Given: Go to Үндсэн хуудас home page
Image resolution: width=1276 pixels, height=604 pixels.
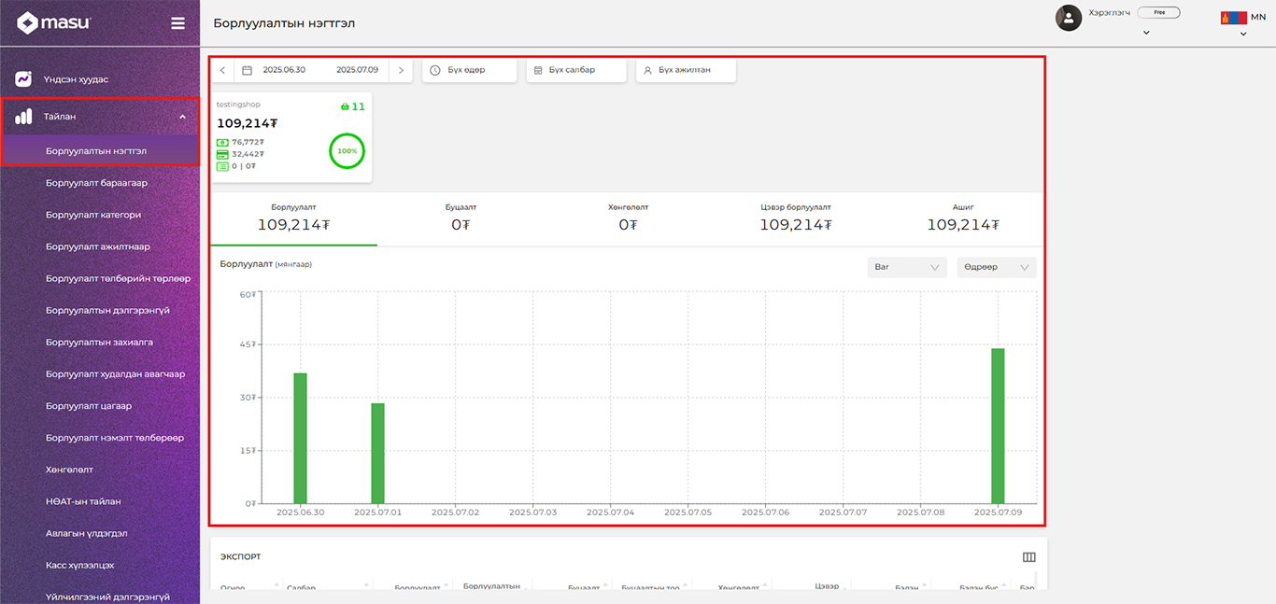Looking at the screenshot, I should pos(76,79).
